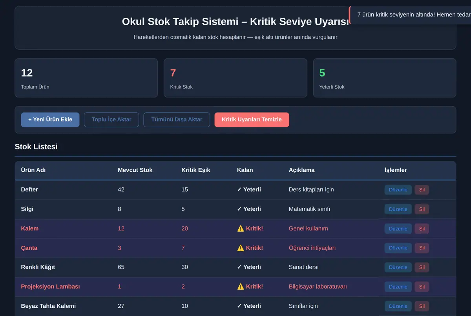Select the 'Yeterli Stok' stat card
Image resolution: width=471 pixels, height=316 pixels.
pyautogui.click(x=385, y=78)
